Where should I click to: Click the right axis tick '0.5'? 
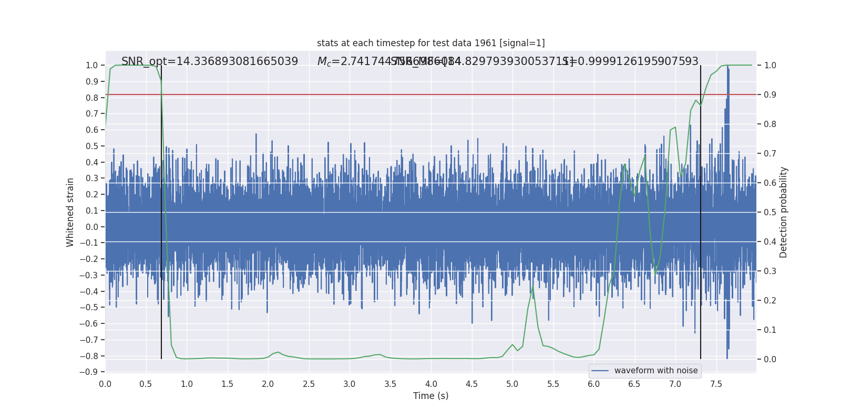pyautogui.click(x=770, y=212)
